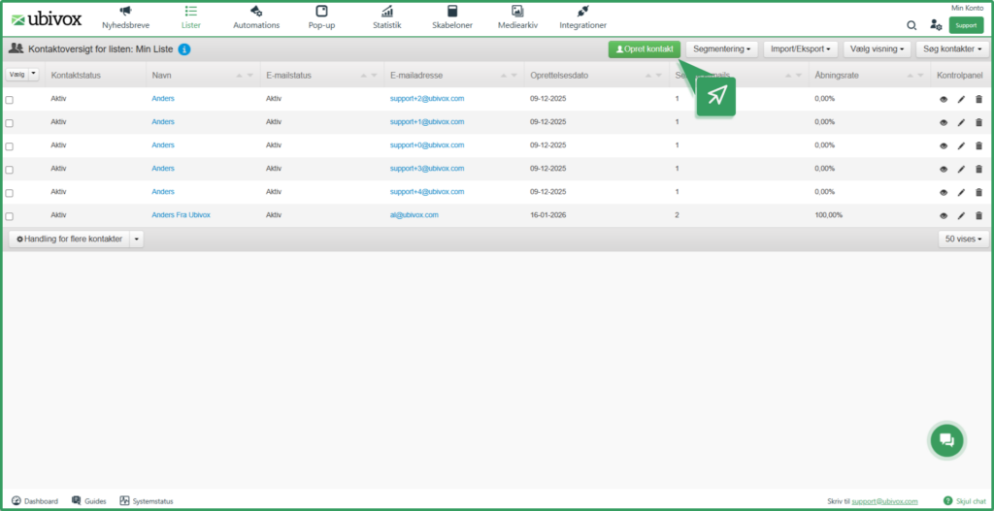Expand the arrow next to Vælg
Image resolution: width=994 pixels, height=511 pixels.
pos(34,74)
